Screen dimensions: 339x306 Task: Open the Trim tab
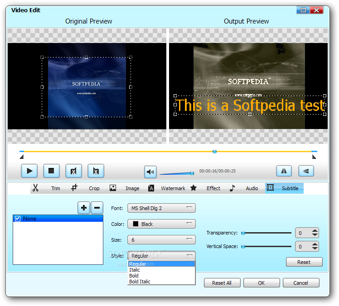pos(56,188)
